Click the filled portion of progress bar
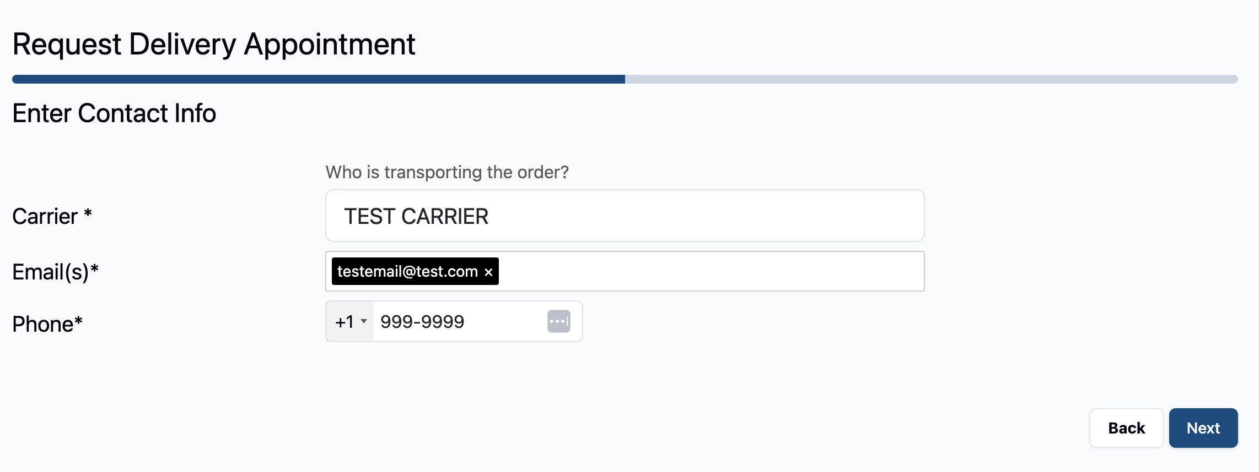 click(x=319, y=79)
